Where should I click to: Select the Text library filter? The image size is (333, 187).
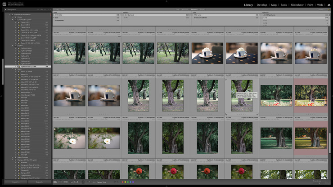[178, 9]
